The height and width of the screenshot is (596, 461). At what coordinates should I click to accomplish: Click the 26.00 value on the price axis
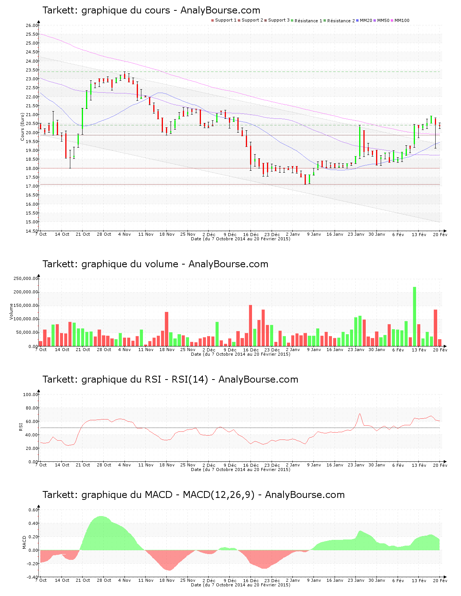point(32,25)
